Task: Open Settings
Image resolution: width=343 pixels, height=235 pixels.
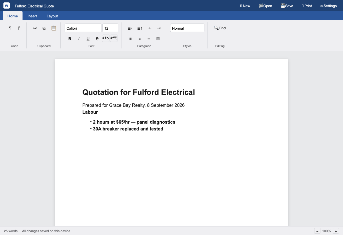Action: pyautogui.click(x=328, y=6)
